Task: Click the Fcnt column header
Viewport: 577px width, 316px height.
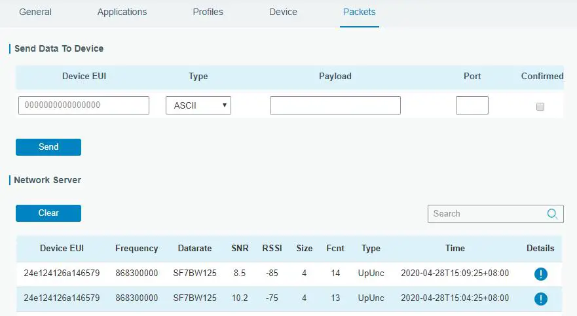Action: pyautogui.click(x=335, y=249)
